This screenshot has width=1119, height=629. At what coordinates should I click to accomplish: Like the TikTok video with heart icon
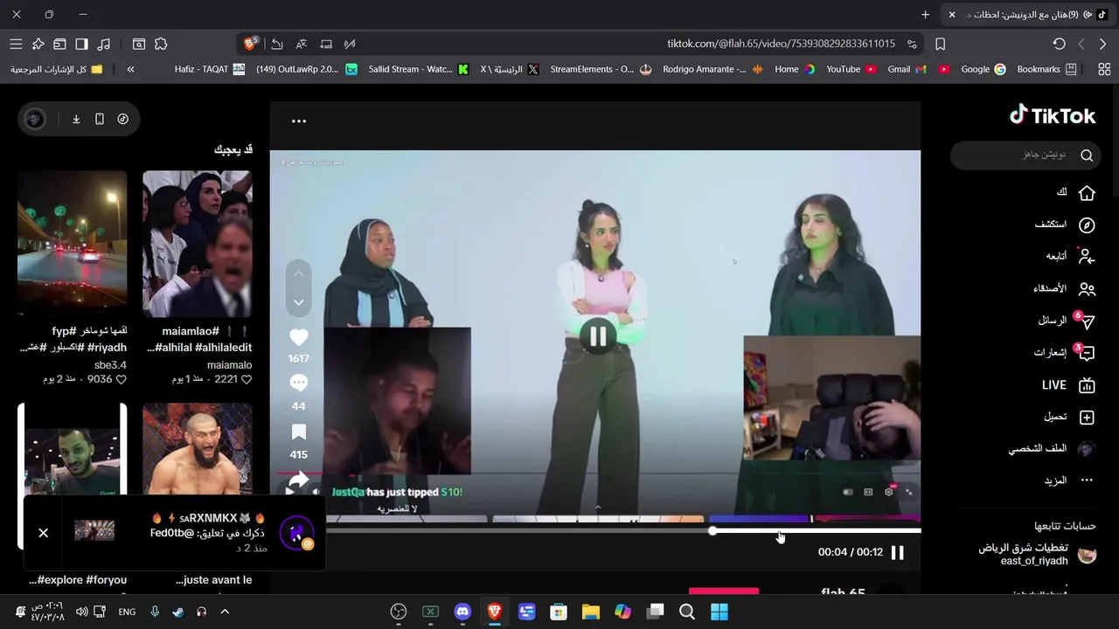pos(299,337)
